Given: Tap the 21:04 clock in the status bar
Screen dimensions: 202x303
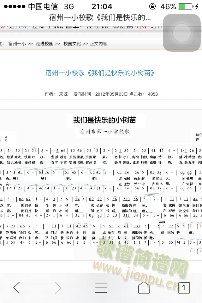Looking at the screenshot, I should [102, 6].
